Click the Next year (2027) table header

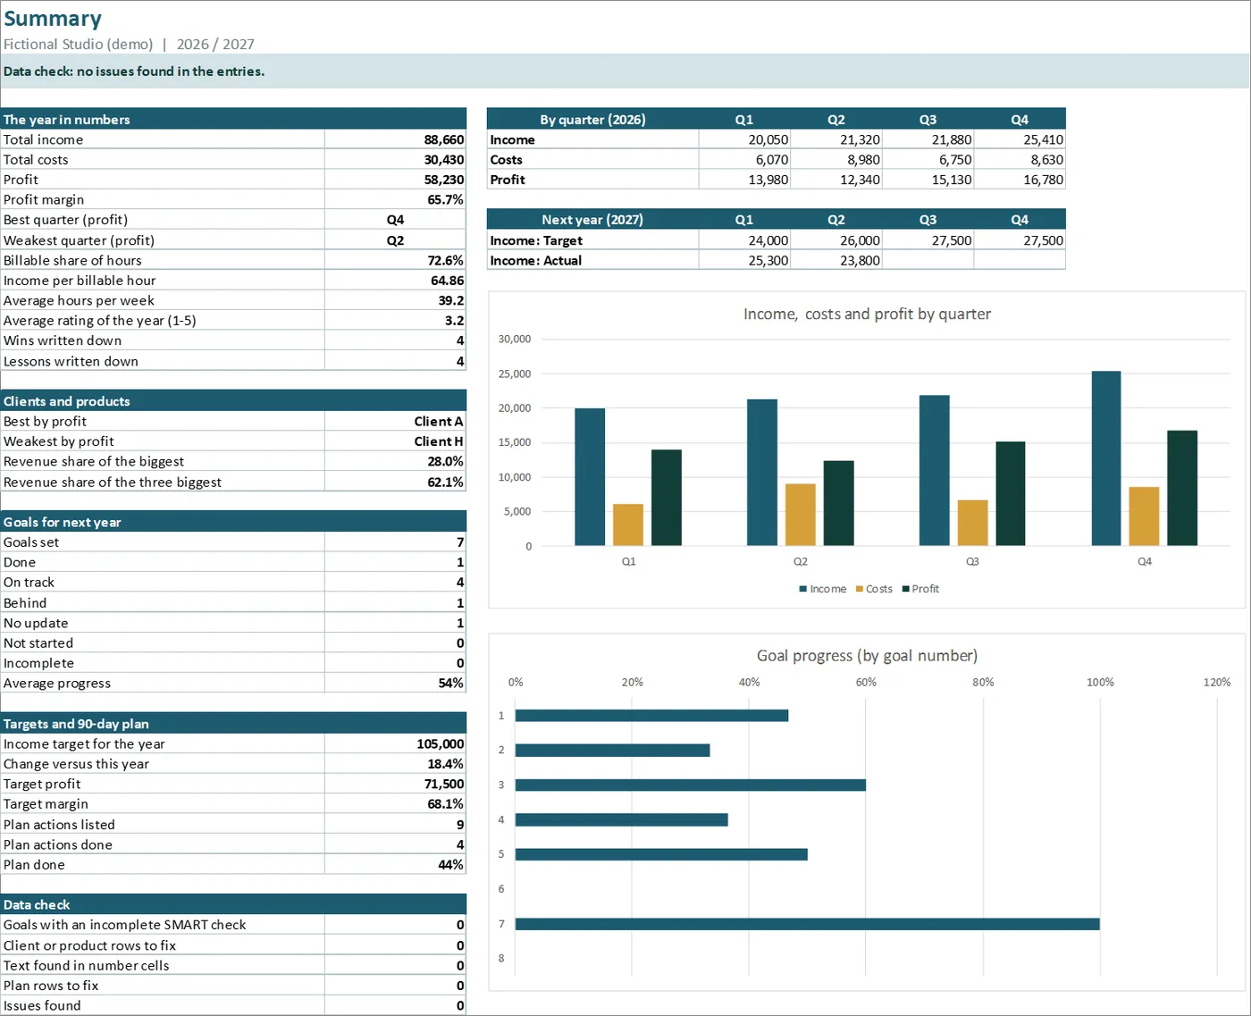(592, 220)
